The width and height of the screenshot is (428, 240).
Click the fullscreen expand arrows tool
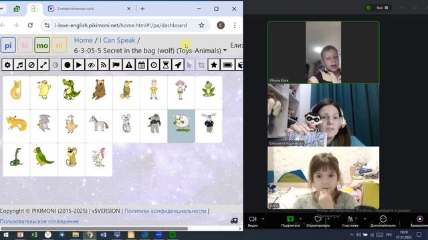(43, 65)
